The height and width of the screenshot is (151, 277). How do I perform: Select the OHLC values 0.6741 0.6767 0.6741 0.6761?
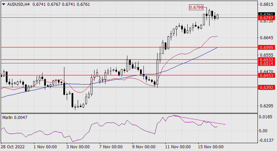click(61, 4)
